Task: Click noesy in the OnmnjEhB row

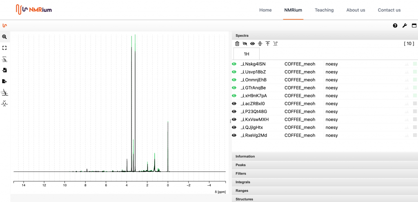Action: click(x=331, y=80)
